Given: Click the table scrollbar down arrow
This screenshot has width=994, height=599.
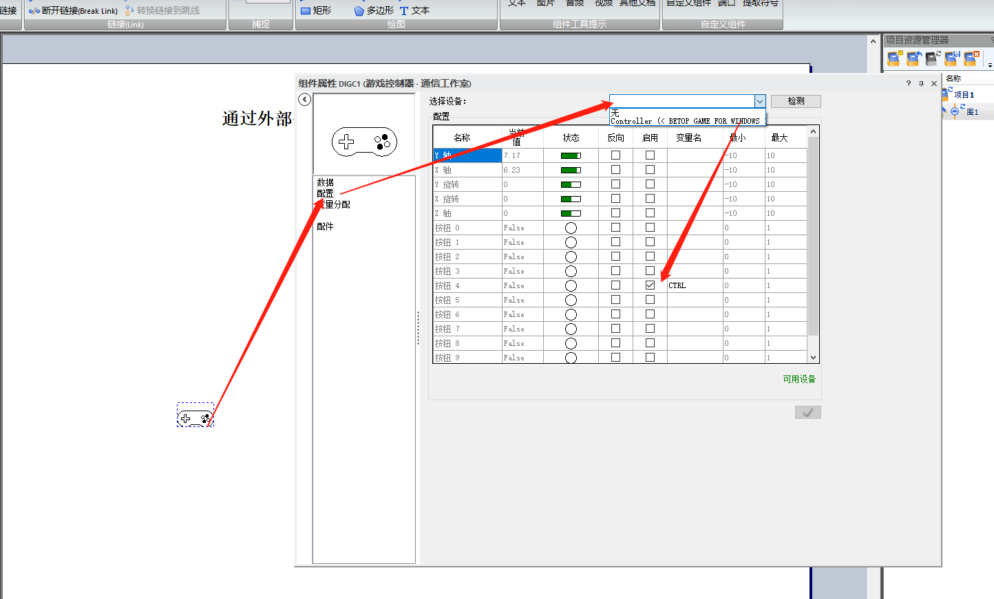Looking at the screenshot, I should pyautogui.click(x=813, y=357).
